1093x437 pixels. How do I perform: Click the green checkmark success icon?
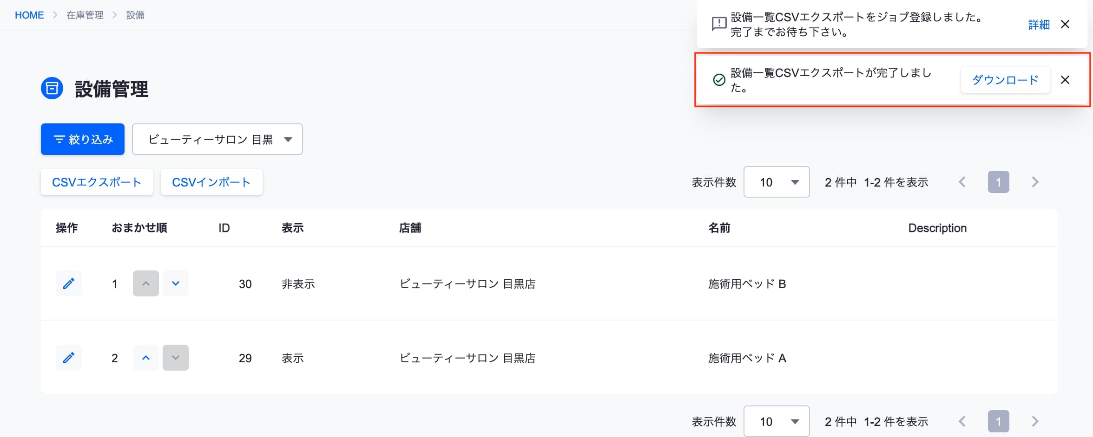pos(719,80)
